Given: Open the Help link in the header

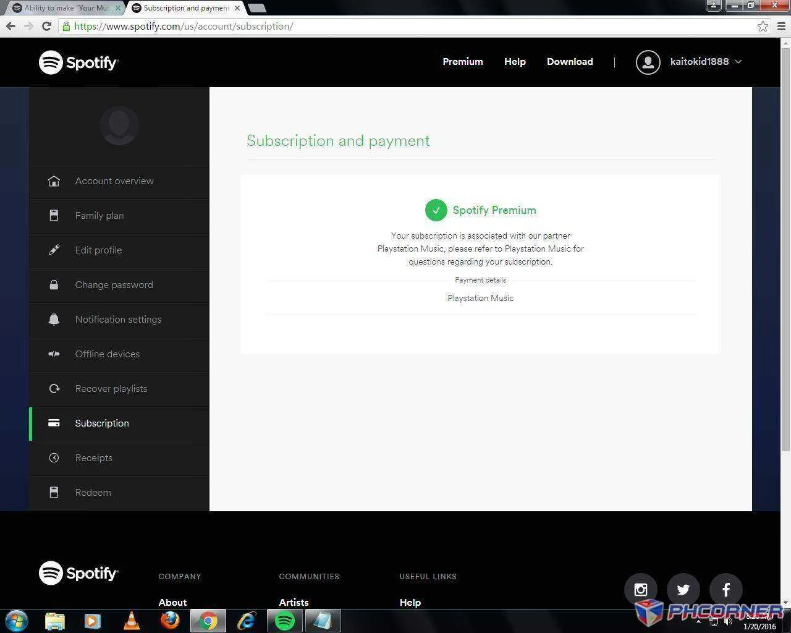Looking at the screenshot, I should (x=515, y=62).
